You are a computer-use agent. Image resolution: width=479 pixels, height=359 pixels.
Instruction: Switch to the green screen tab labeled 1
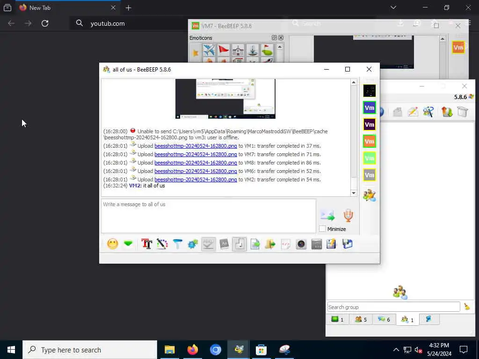[x=337, y=319]
